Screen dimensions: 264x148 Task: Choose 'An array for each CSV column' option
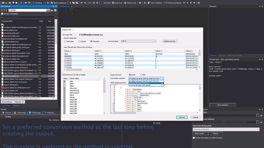(x=146, y=85)
